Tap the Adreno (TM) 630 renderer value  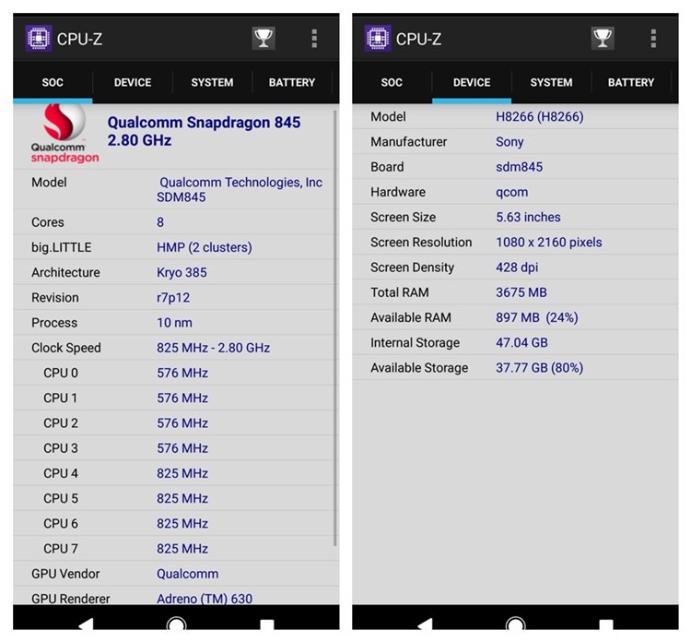(205, 599)
